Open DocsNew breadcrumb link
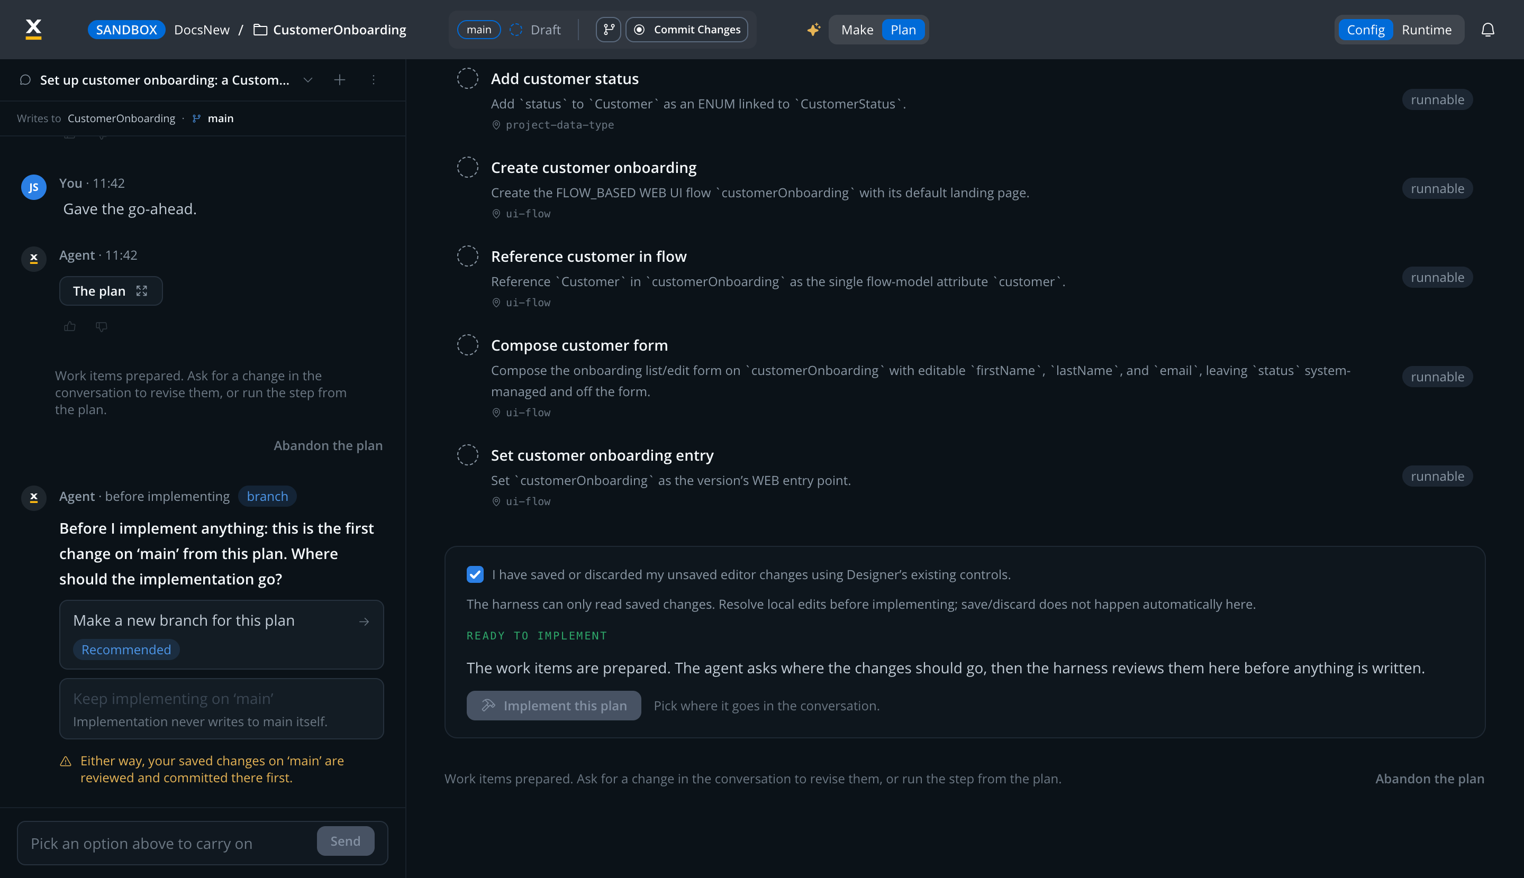This screenshot has width=1524, height=878. [202, 30]
